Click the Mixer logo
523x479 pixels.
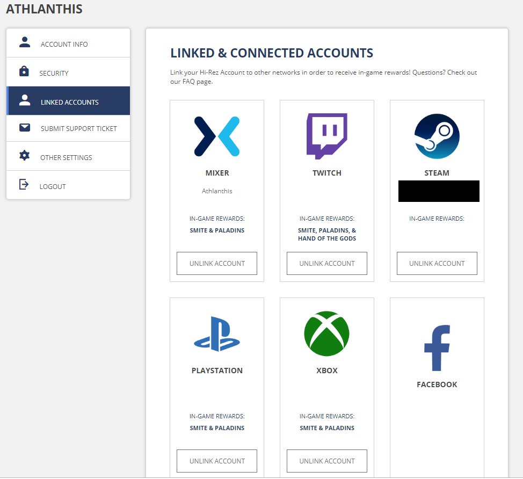217,136
